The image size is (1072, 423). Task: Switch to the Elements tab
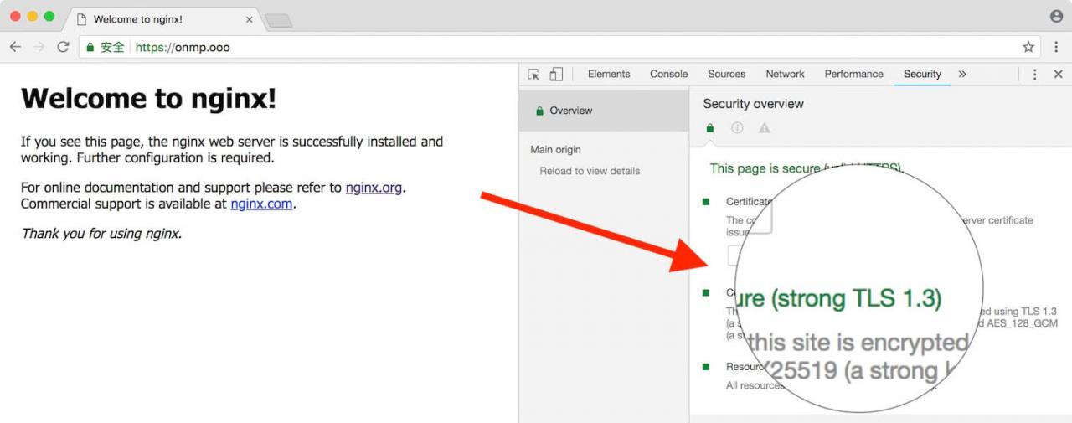(609, 74)
